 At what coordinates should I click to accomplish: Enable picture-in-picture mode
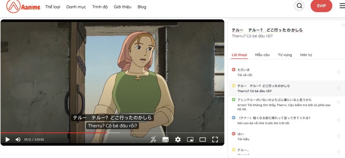(190, 139)
